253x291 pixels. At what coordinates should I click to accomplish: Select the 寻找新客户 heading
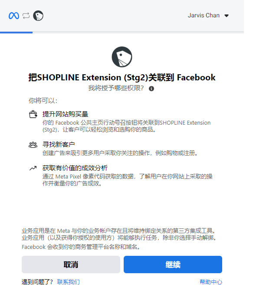[x=59, y=144]
